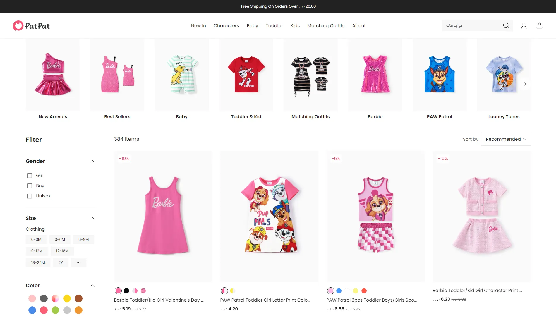Open Barbie Valentine's Day product title link
This screenshot has width=556, height=316.
point(159,300)
